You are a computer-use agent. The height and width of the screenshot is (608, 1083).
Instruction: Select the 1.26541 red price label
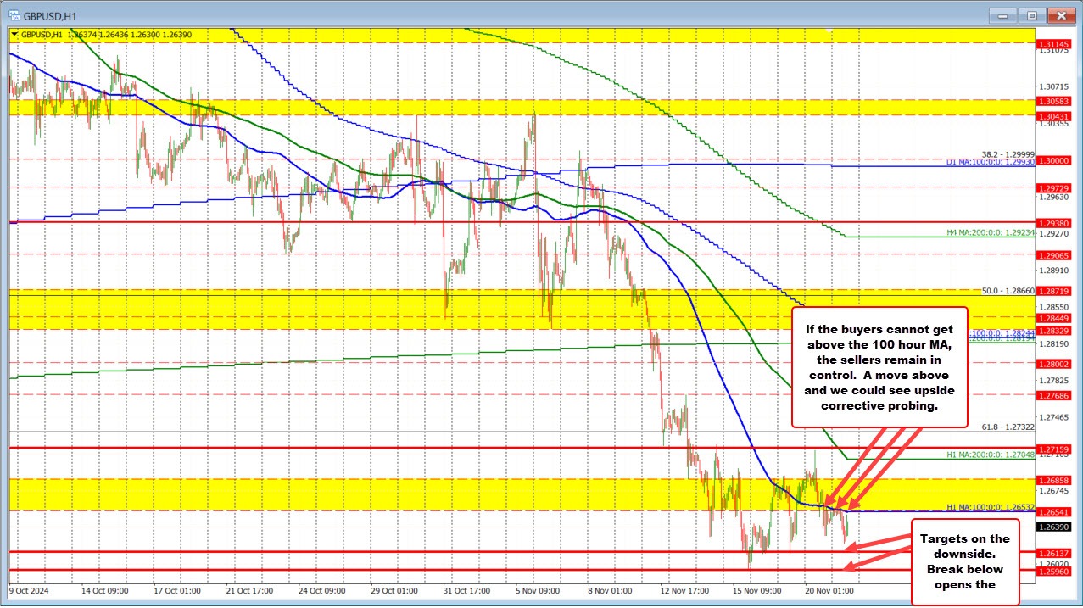tap(1055, 511)
